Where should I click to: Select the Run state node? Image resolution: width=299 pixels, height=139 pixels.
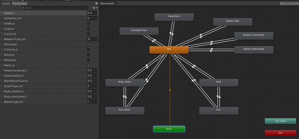(219, 111)
